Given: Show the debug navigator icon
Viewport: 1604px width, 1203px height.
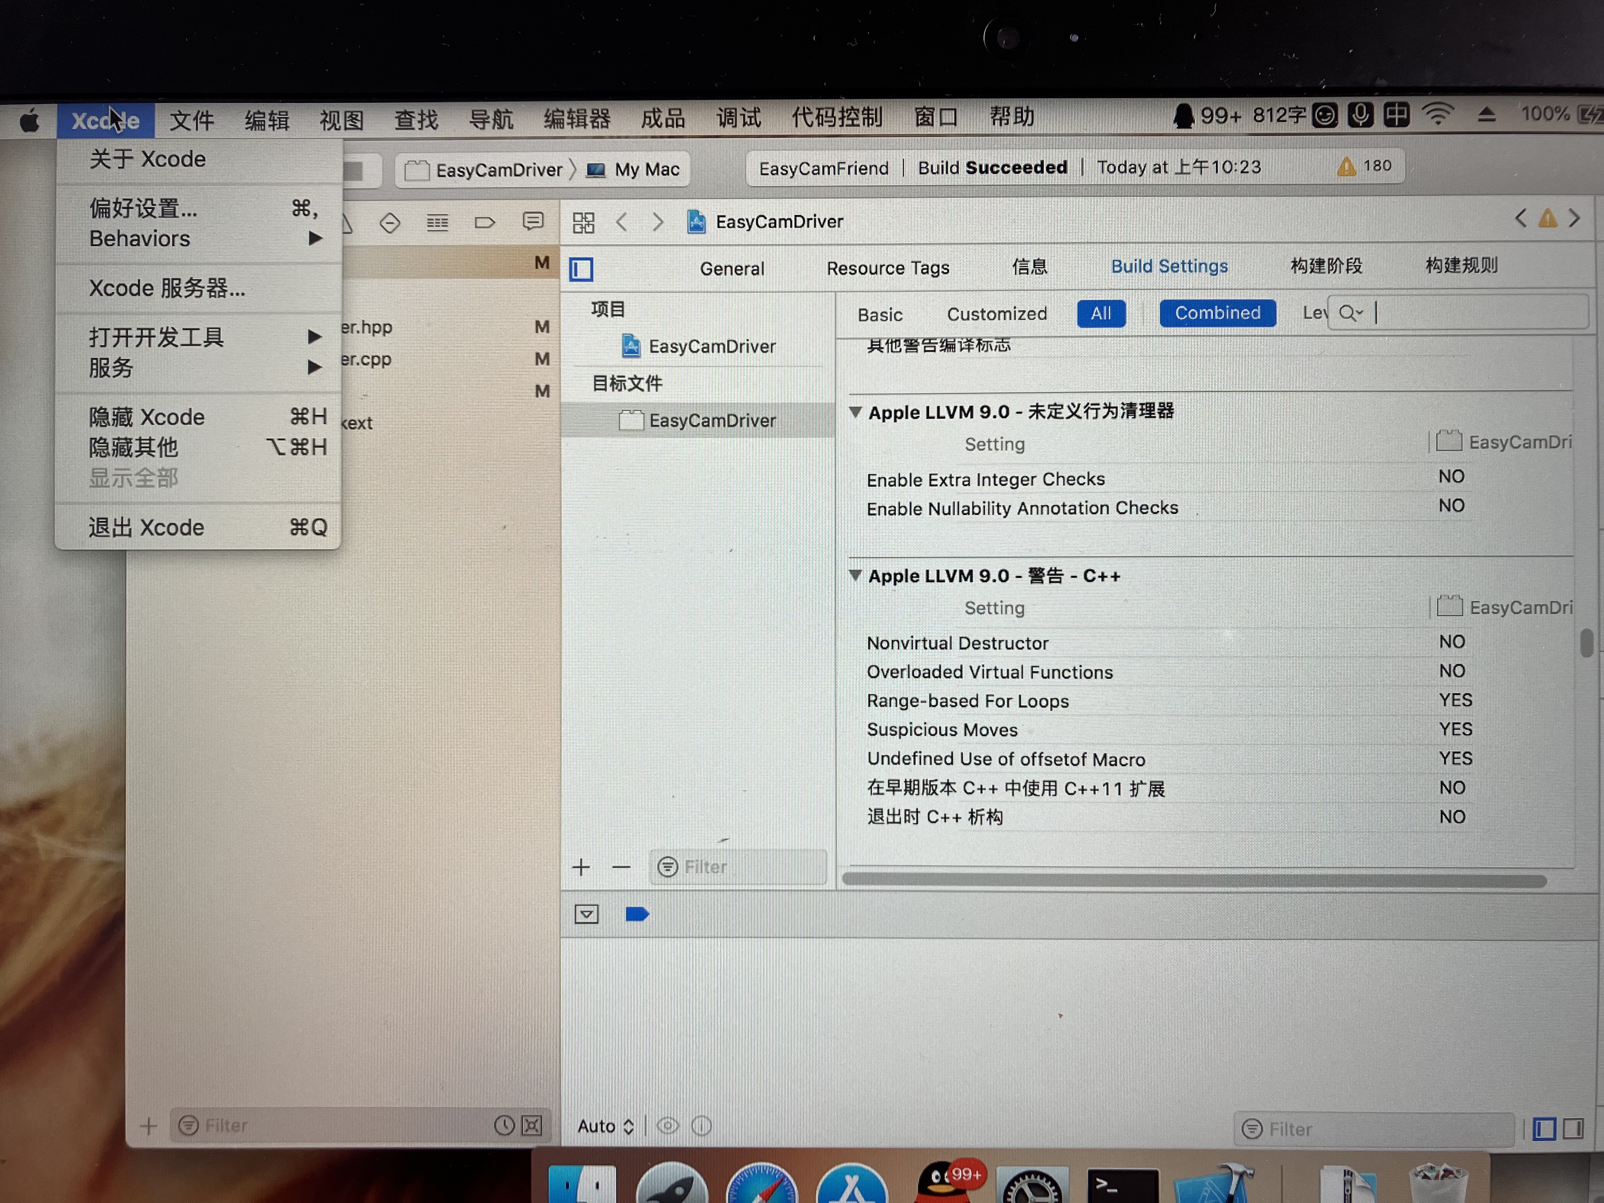Looking at the screenshot, I should click(x=437, y=223).
